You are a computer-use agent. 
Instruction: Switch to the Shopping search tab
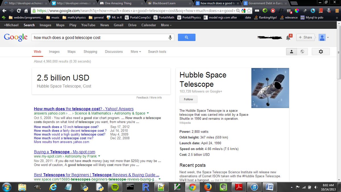(x=90, y=51)
